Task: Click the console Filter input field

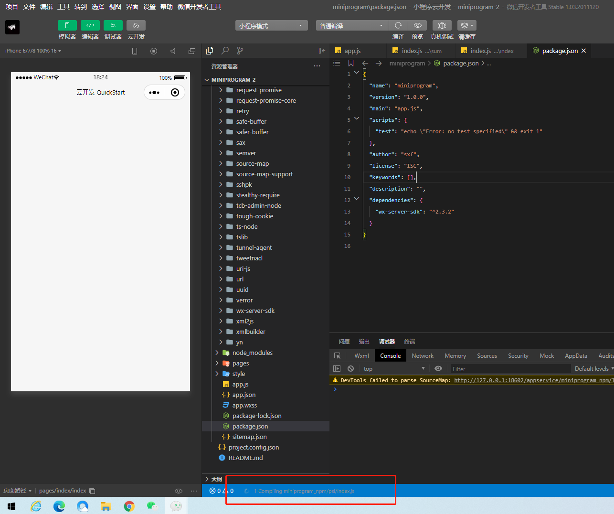Action: click(x=510, y=369)
